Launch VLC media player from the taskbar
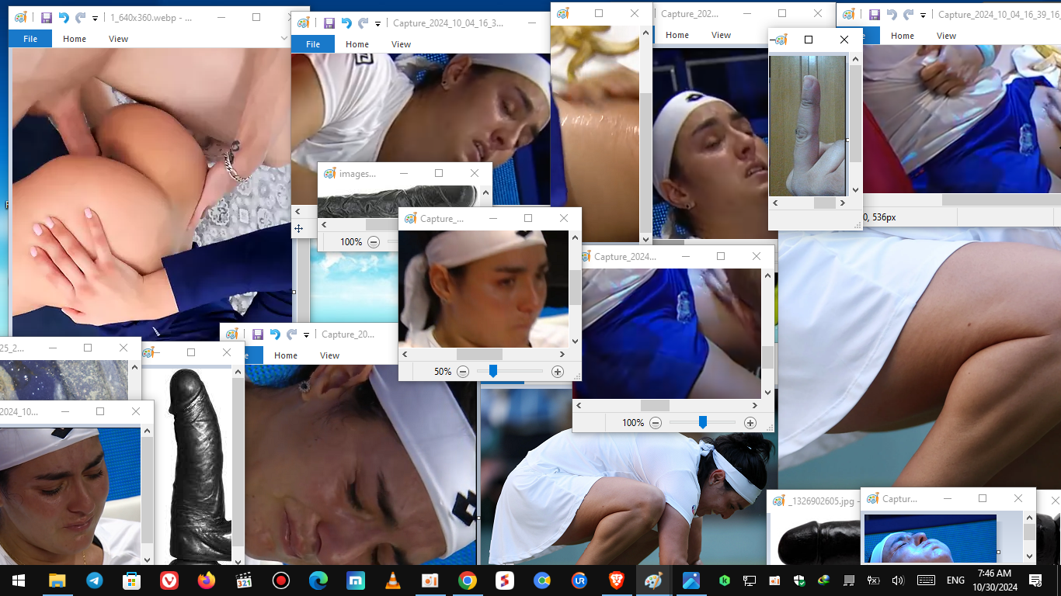Viewport: 1061px width, 596px height. [x=393, y=580]
